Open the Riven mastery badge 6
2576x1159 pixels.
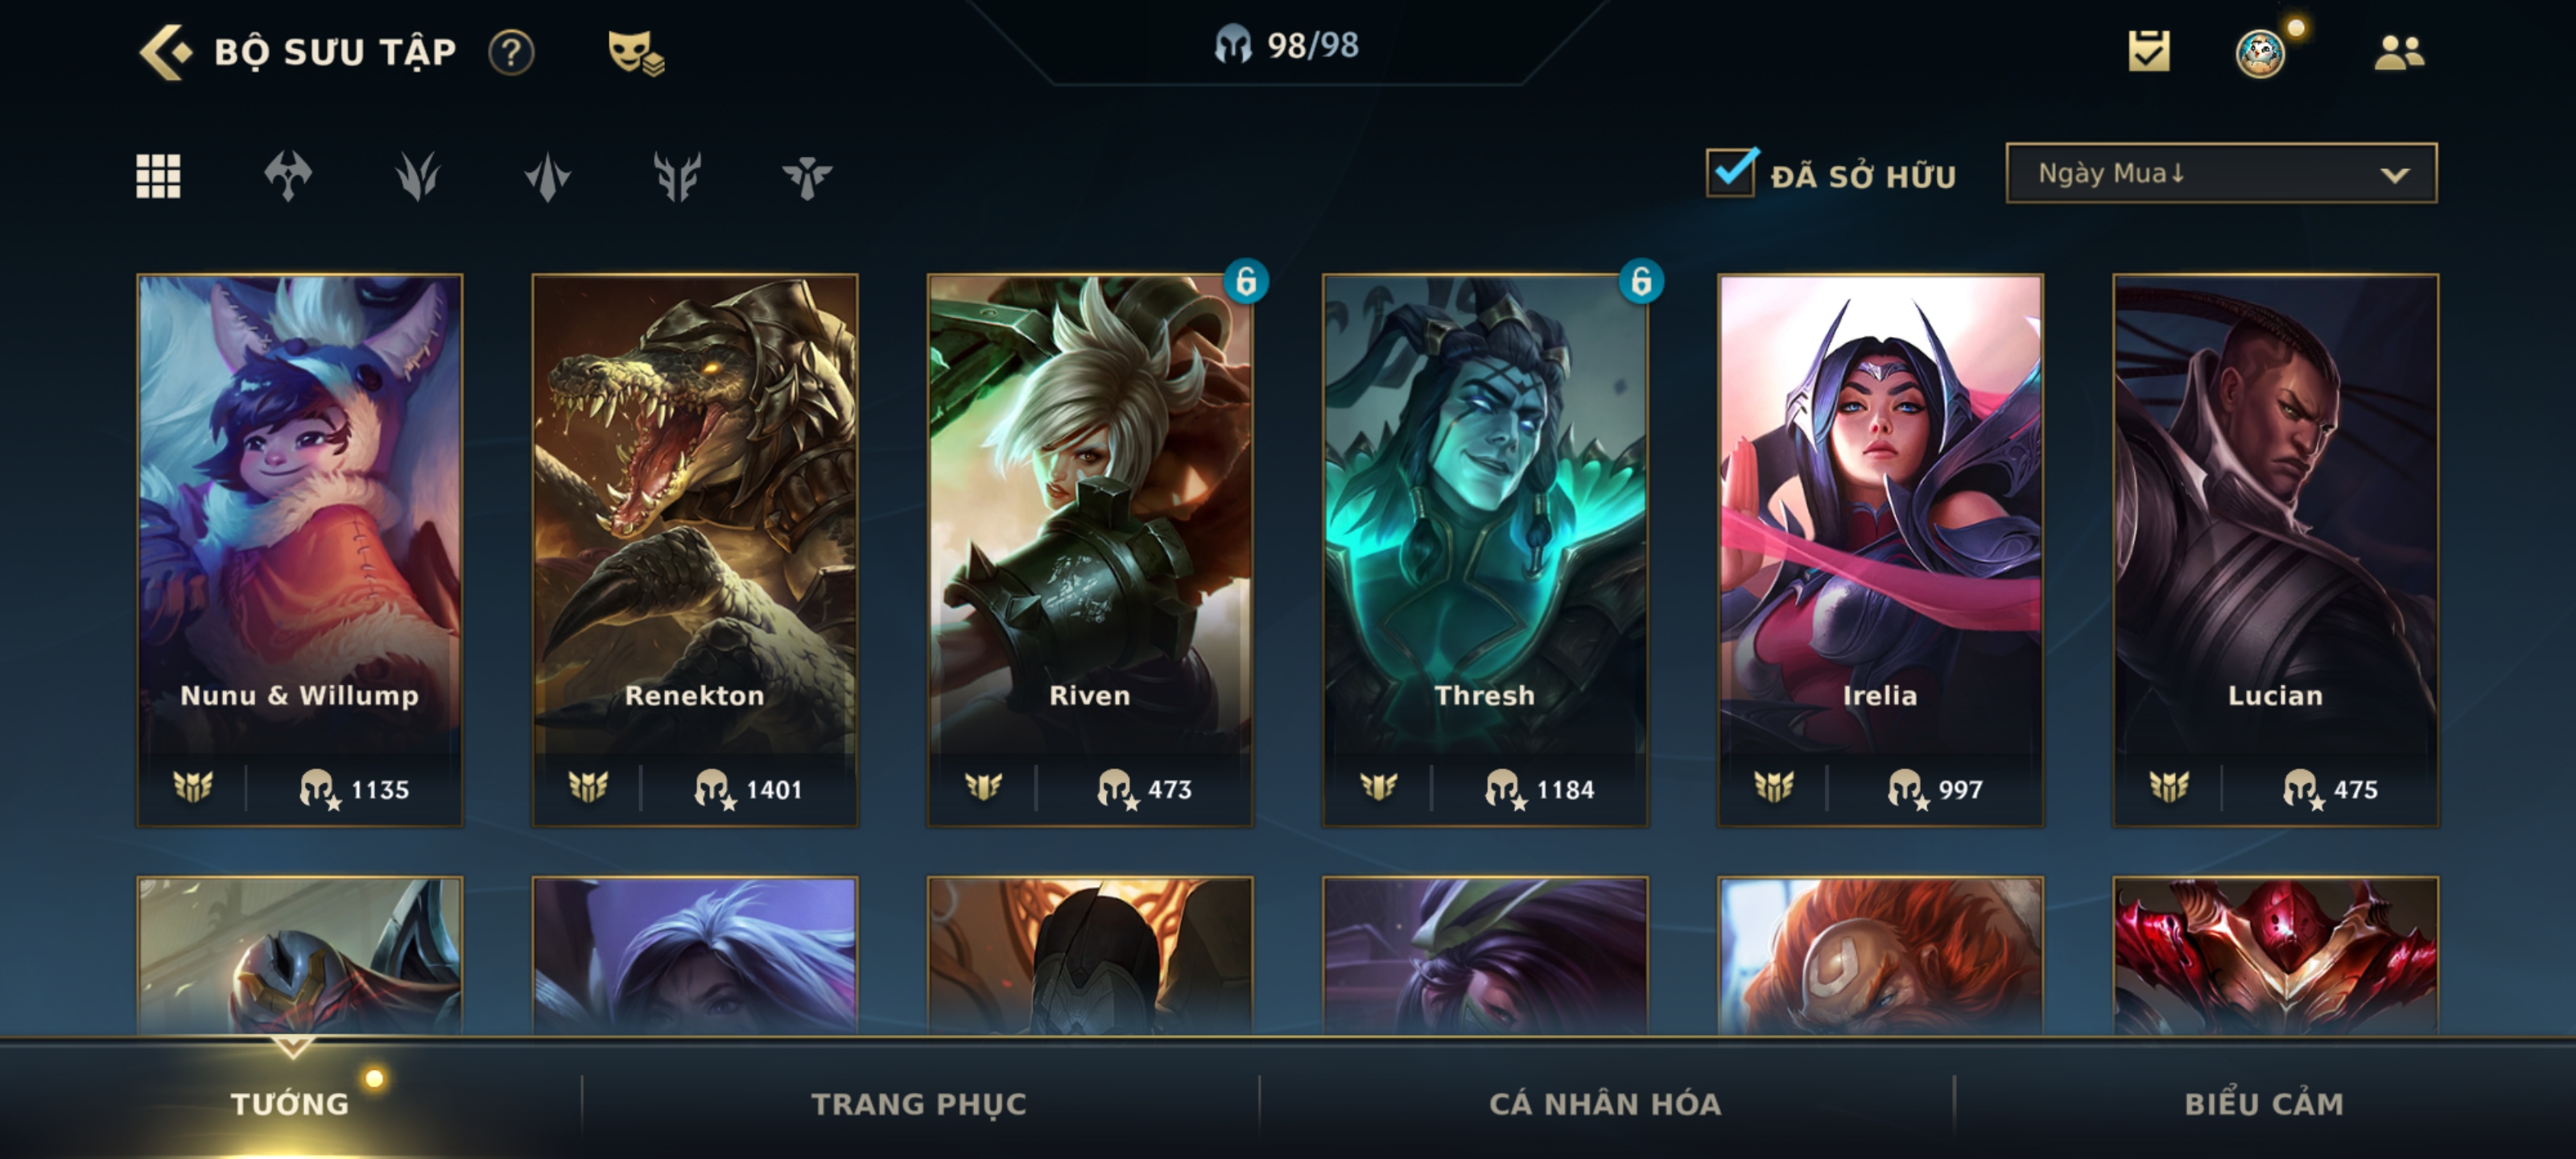click(1246, 282)
